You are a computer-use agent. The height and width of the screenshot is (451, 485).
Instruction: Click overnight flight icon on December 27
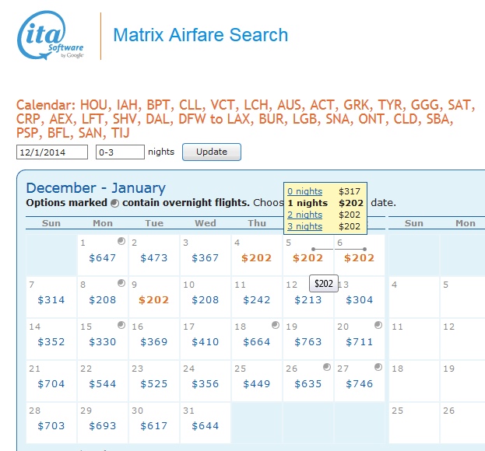click(378, 367)
